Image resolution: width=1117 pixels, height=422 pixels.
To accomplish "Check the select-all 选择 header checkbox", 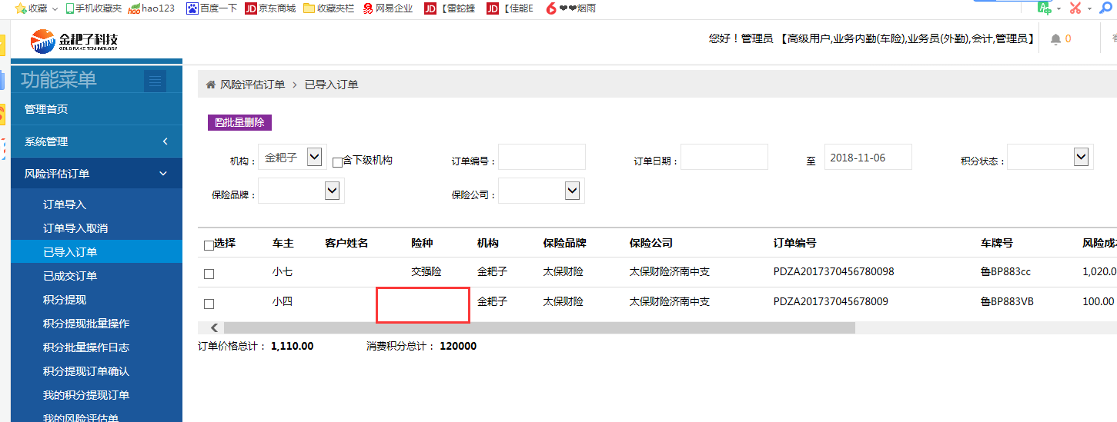I will (x=209, y=245).
